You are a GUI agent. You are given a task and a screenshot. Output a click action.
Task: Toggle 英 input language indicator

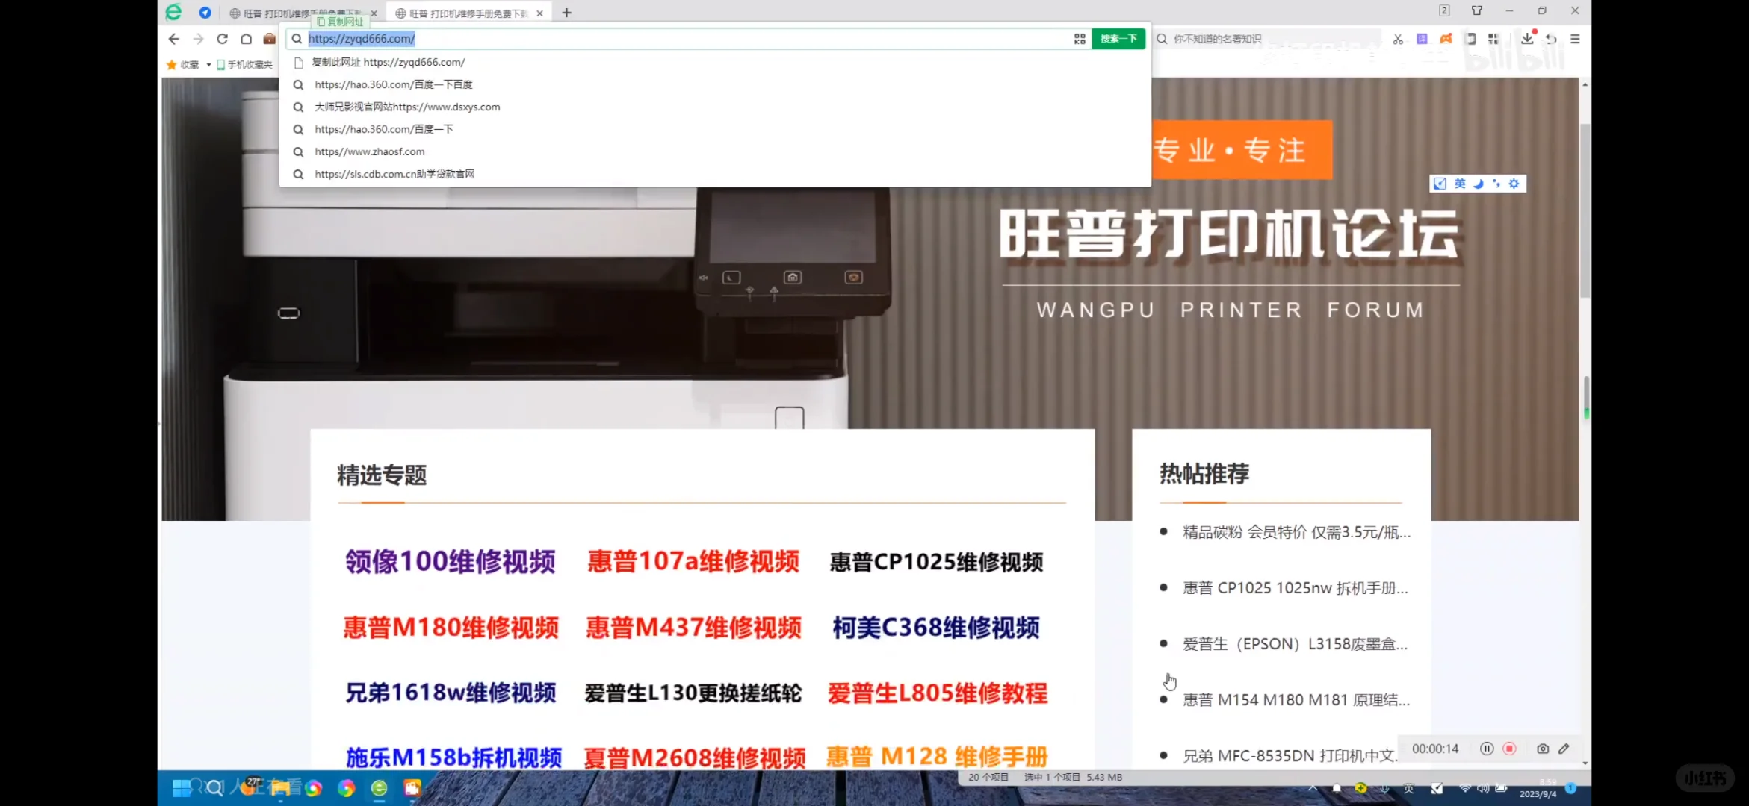1460,183
